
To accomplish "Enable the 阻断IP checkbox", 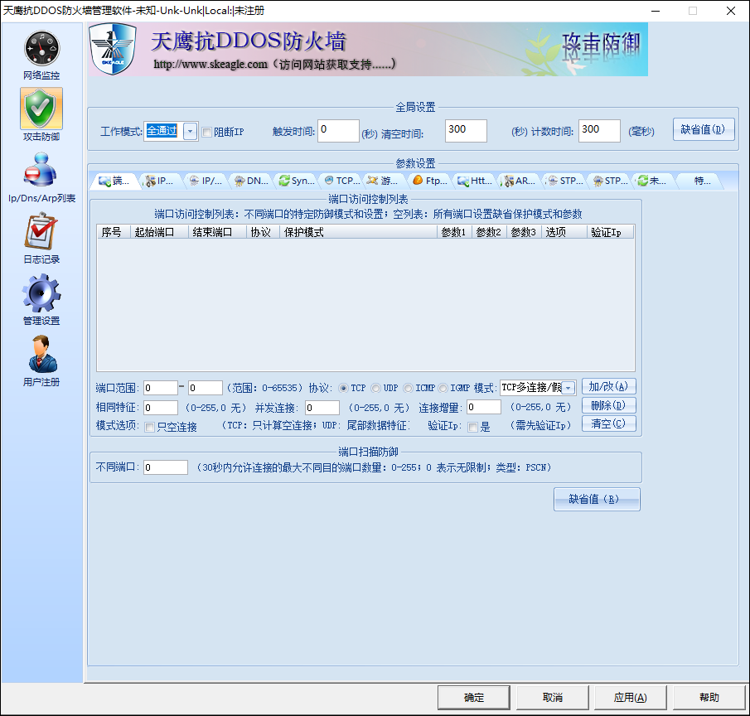I will coord(207,131).
